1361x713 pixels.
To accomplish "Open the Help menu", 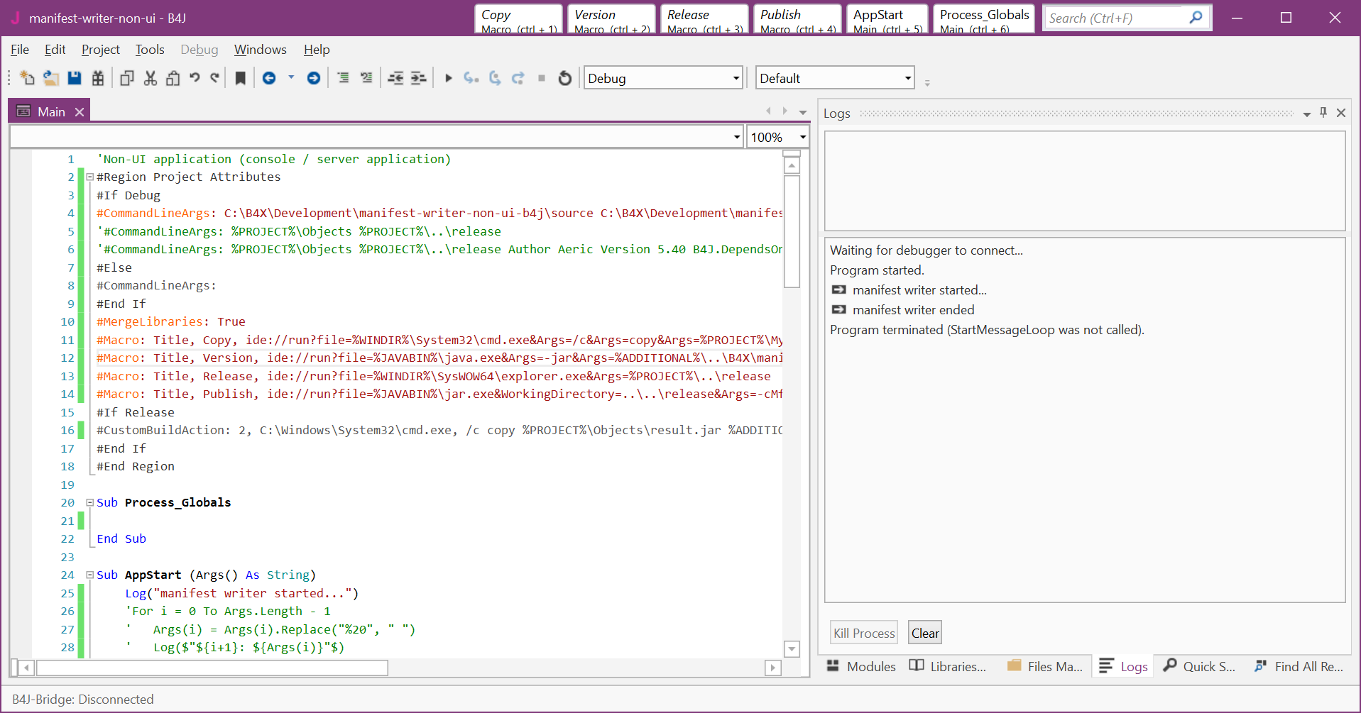I will pyautogui.click(x=317, y=50).
